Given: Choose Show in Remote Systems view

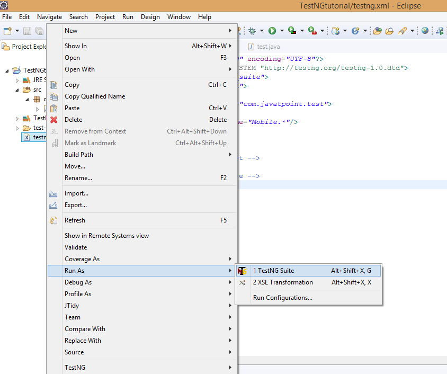Looking at the screenshot, I should [x=142, y=235].
